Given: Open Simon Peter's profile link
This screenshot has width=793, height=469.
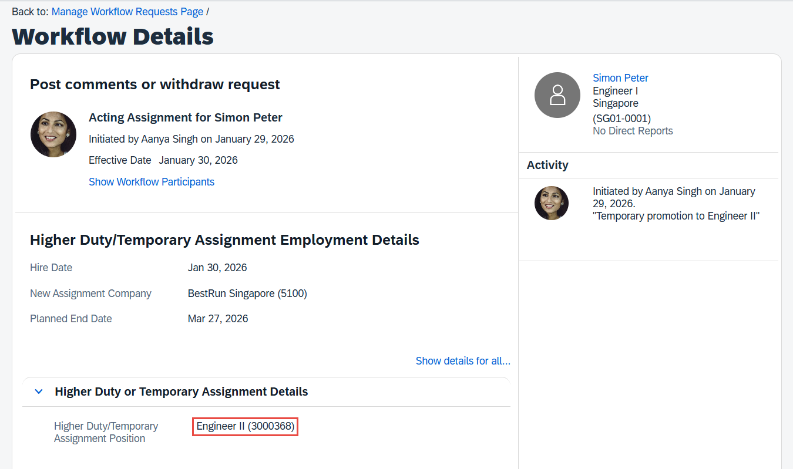Looking at the screenshot, I should [620, 78].
